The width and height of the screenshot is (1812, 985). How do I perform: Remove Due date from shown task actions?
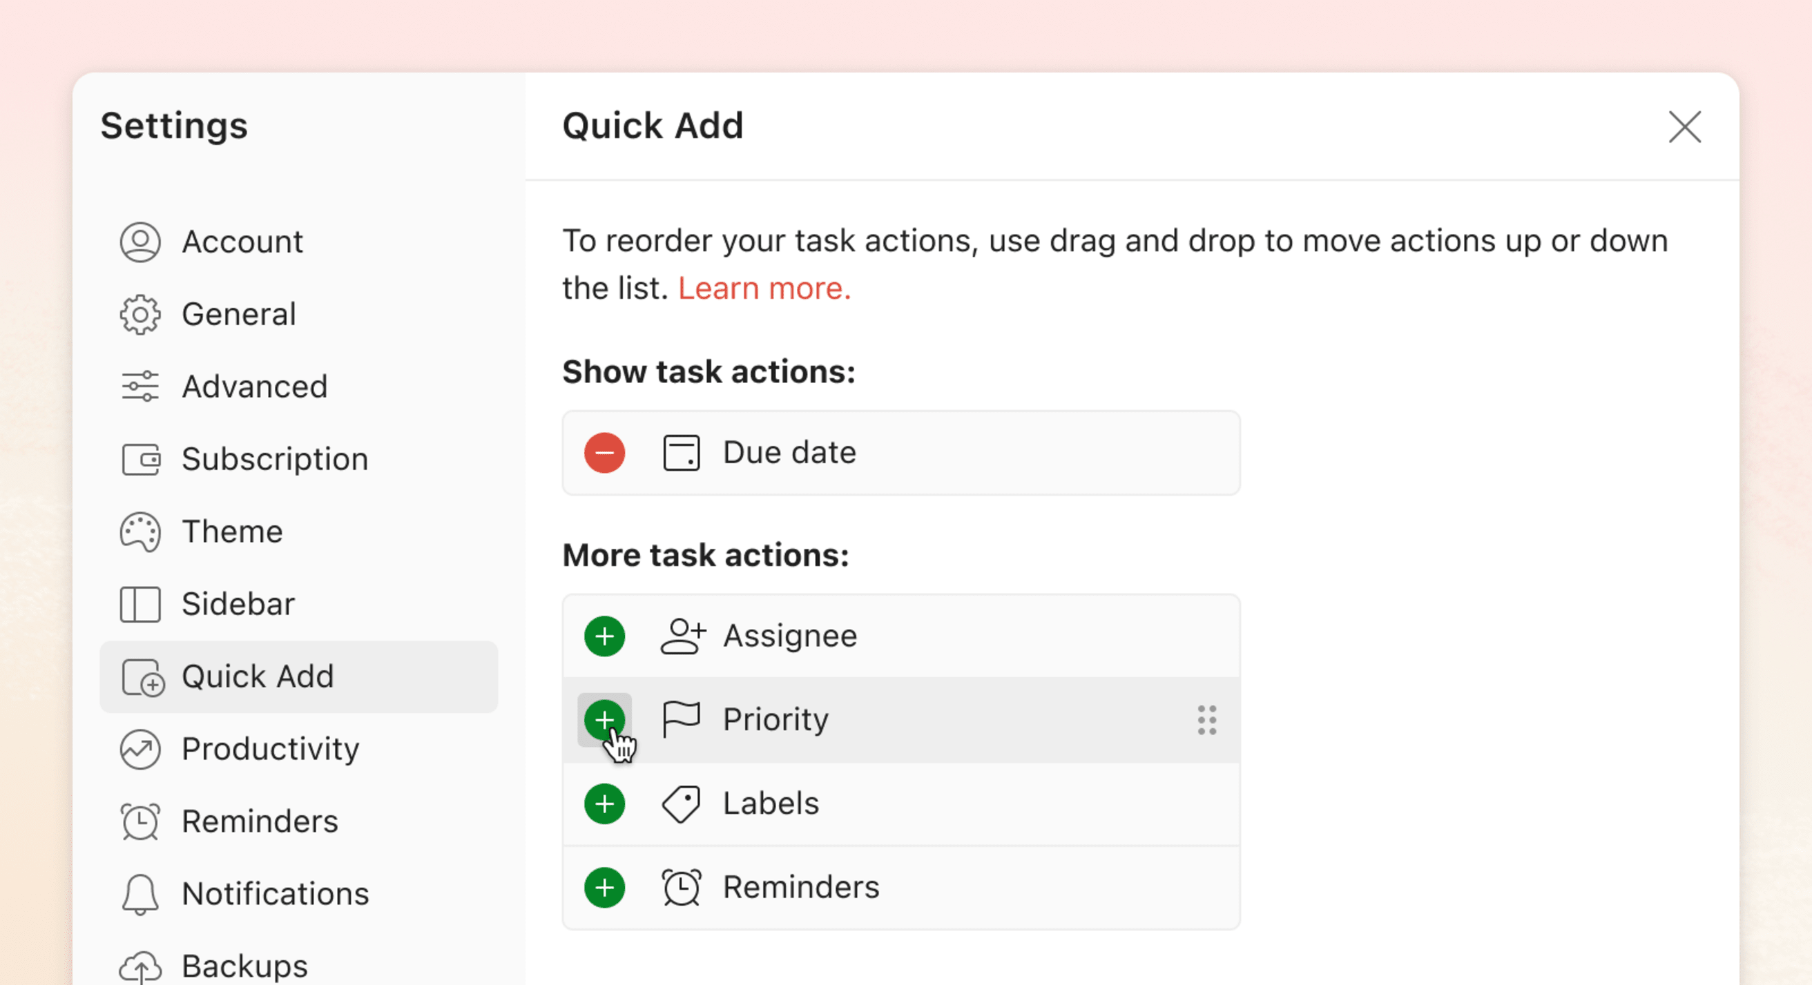pos(605,451)
